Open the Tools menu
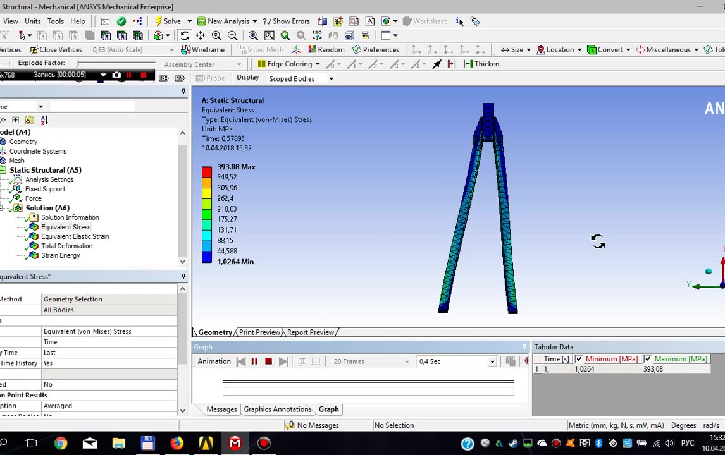 point(55,21)
